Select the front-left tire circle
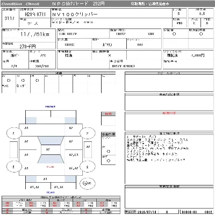 tap(14, 133)
